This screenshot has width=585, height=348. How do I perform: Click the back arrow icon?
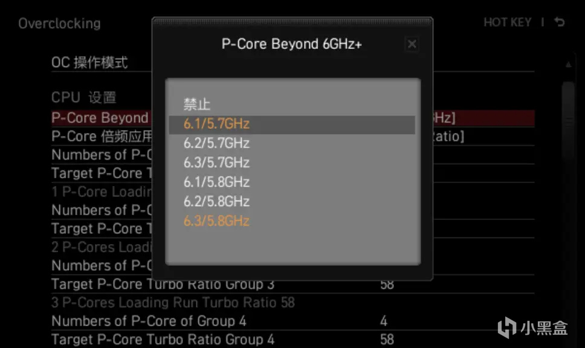560,22
